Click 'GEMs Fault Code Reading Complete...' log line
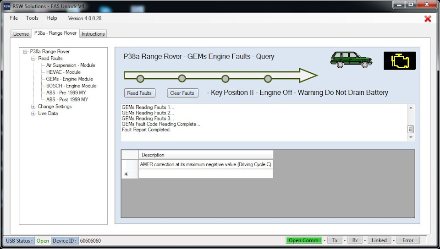The image size is (440, 249). [161, 124]
